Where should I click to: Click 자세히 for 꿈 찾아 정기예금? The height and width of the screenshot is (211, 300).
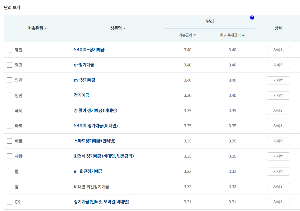278,111
